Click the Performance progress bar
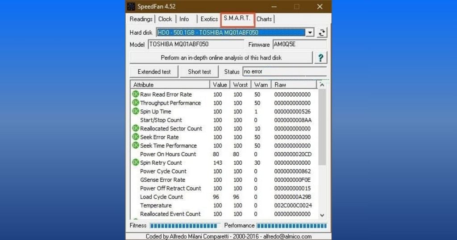 click(292, 226)
